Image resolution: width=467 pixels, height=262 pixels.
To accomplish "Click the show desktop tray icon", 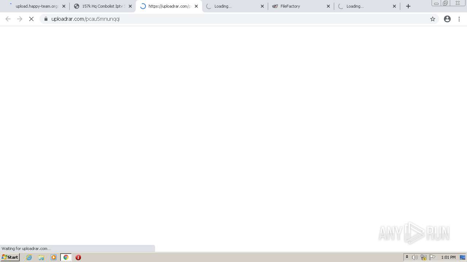I will (x=463, y=257).
